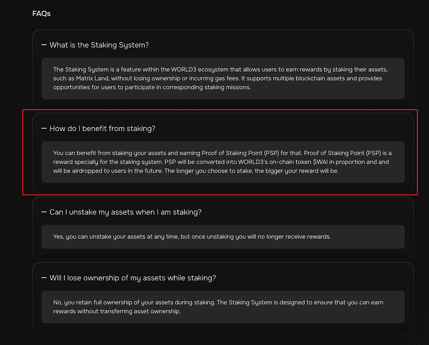Click "receive rewards" in the unstake answer

click(x=308, y=237)
